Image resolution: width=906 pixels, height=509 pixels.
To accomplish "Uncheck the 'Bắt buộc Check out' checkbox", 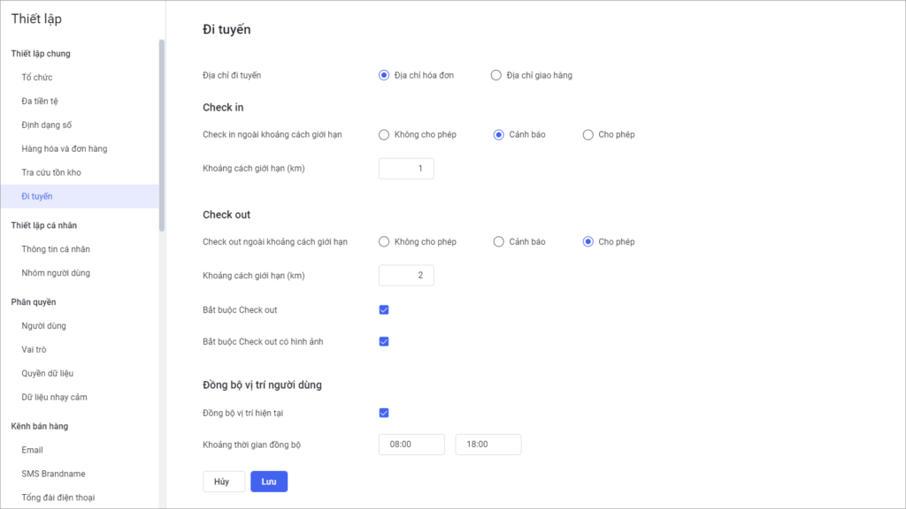I will tap(384, 310).
